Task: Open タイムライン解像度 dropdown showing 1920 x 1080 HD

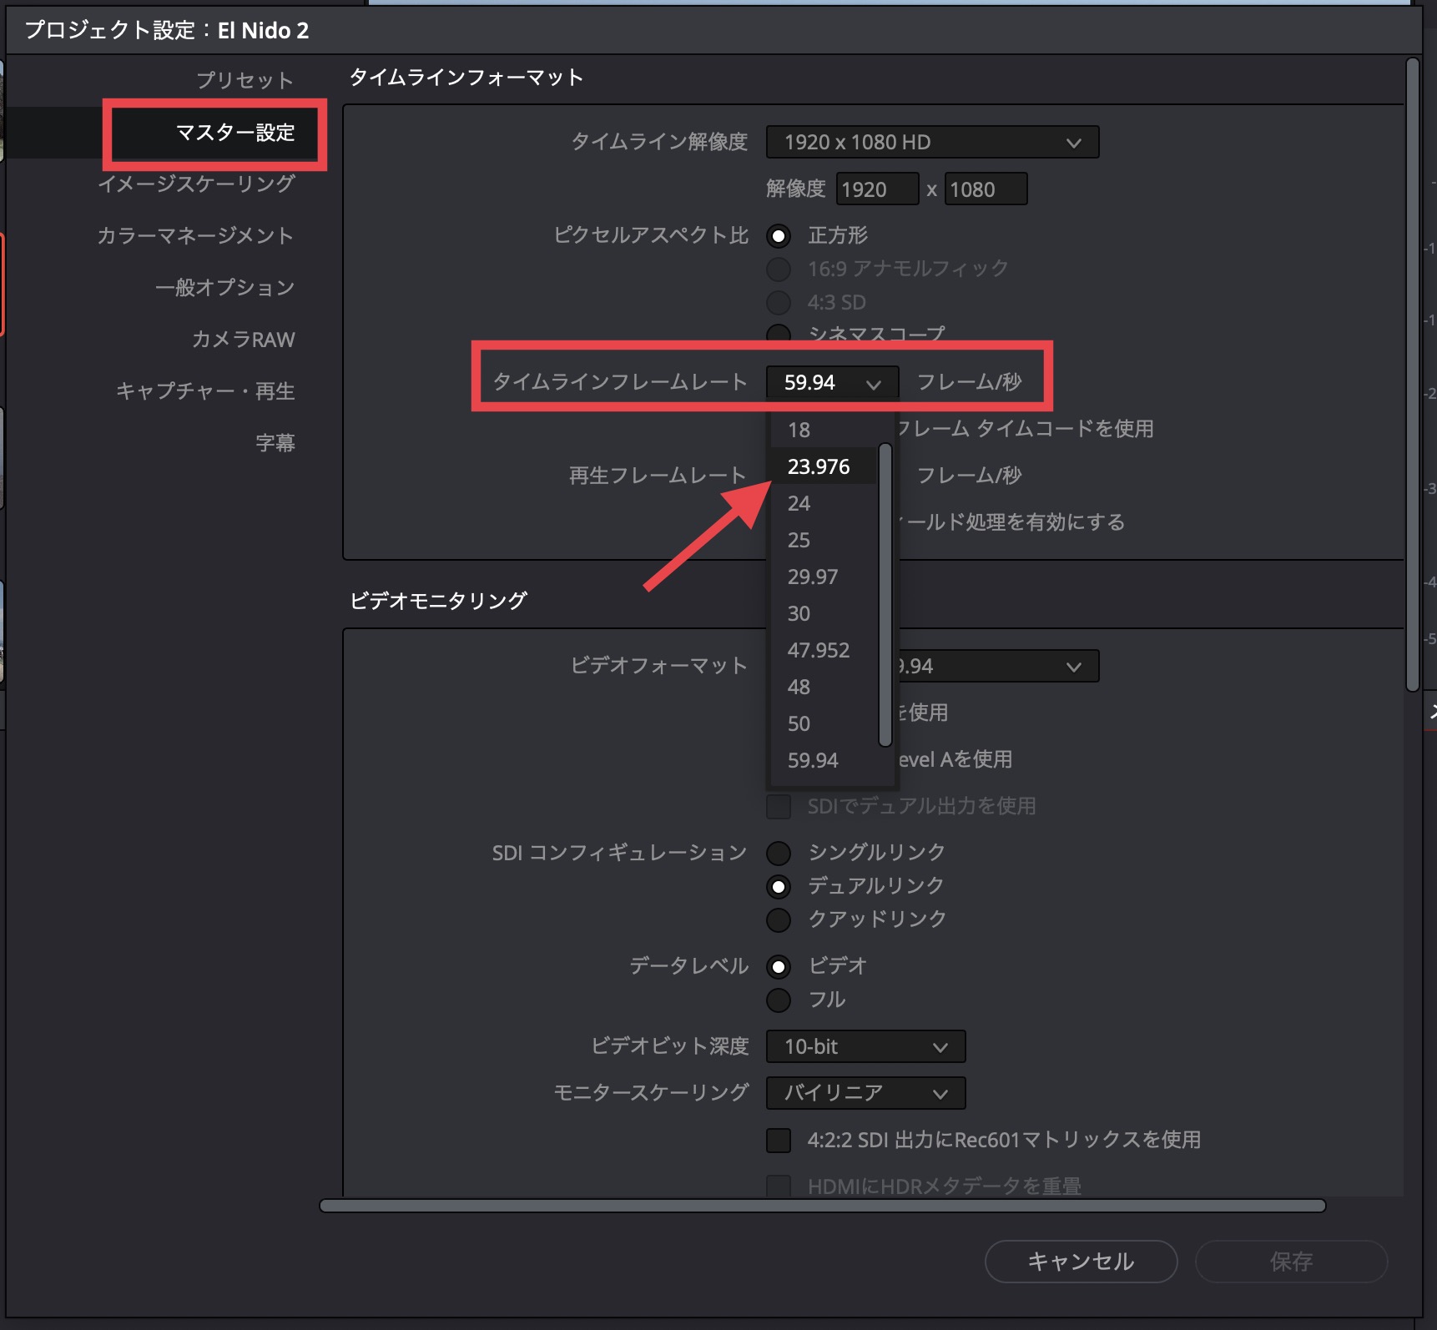Action: pos(932,142)
